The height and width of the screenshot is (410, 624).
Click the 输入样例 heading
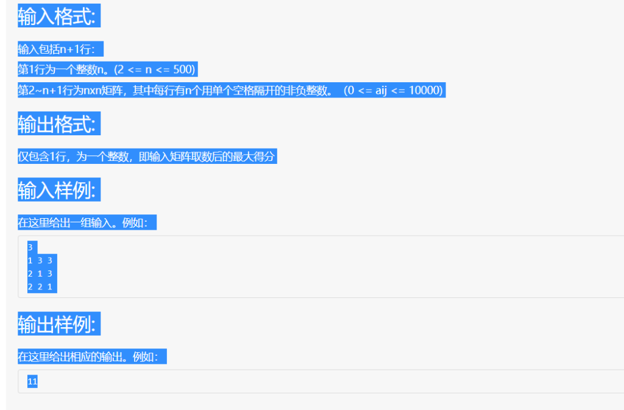click(x=58, y=190)
